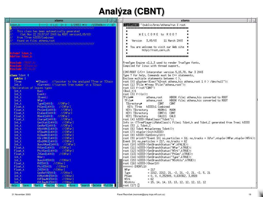Click the 'Version 3.05/03' text
This screenshot has width=263, height=197.
[x=144, y=41]
